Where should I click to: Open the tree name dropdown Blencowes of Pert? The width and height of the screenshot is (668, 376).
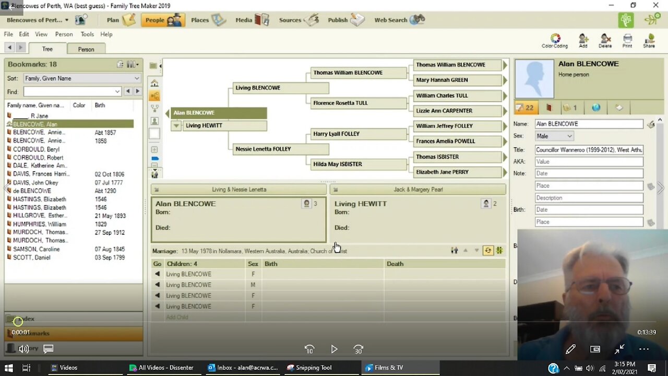pyautogui.click(x=37, y=20)
